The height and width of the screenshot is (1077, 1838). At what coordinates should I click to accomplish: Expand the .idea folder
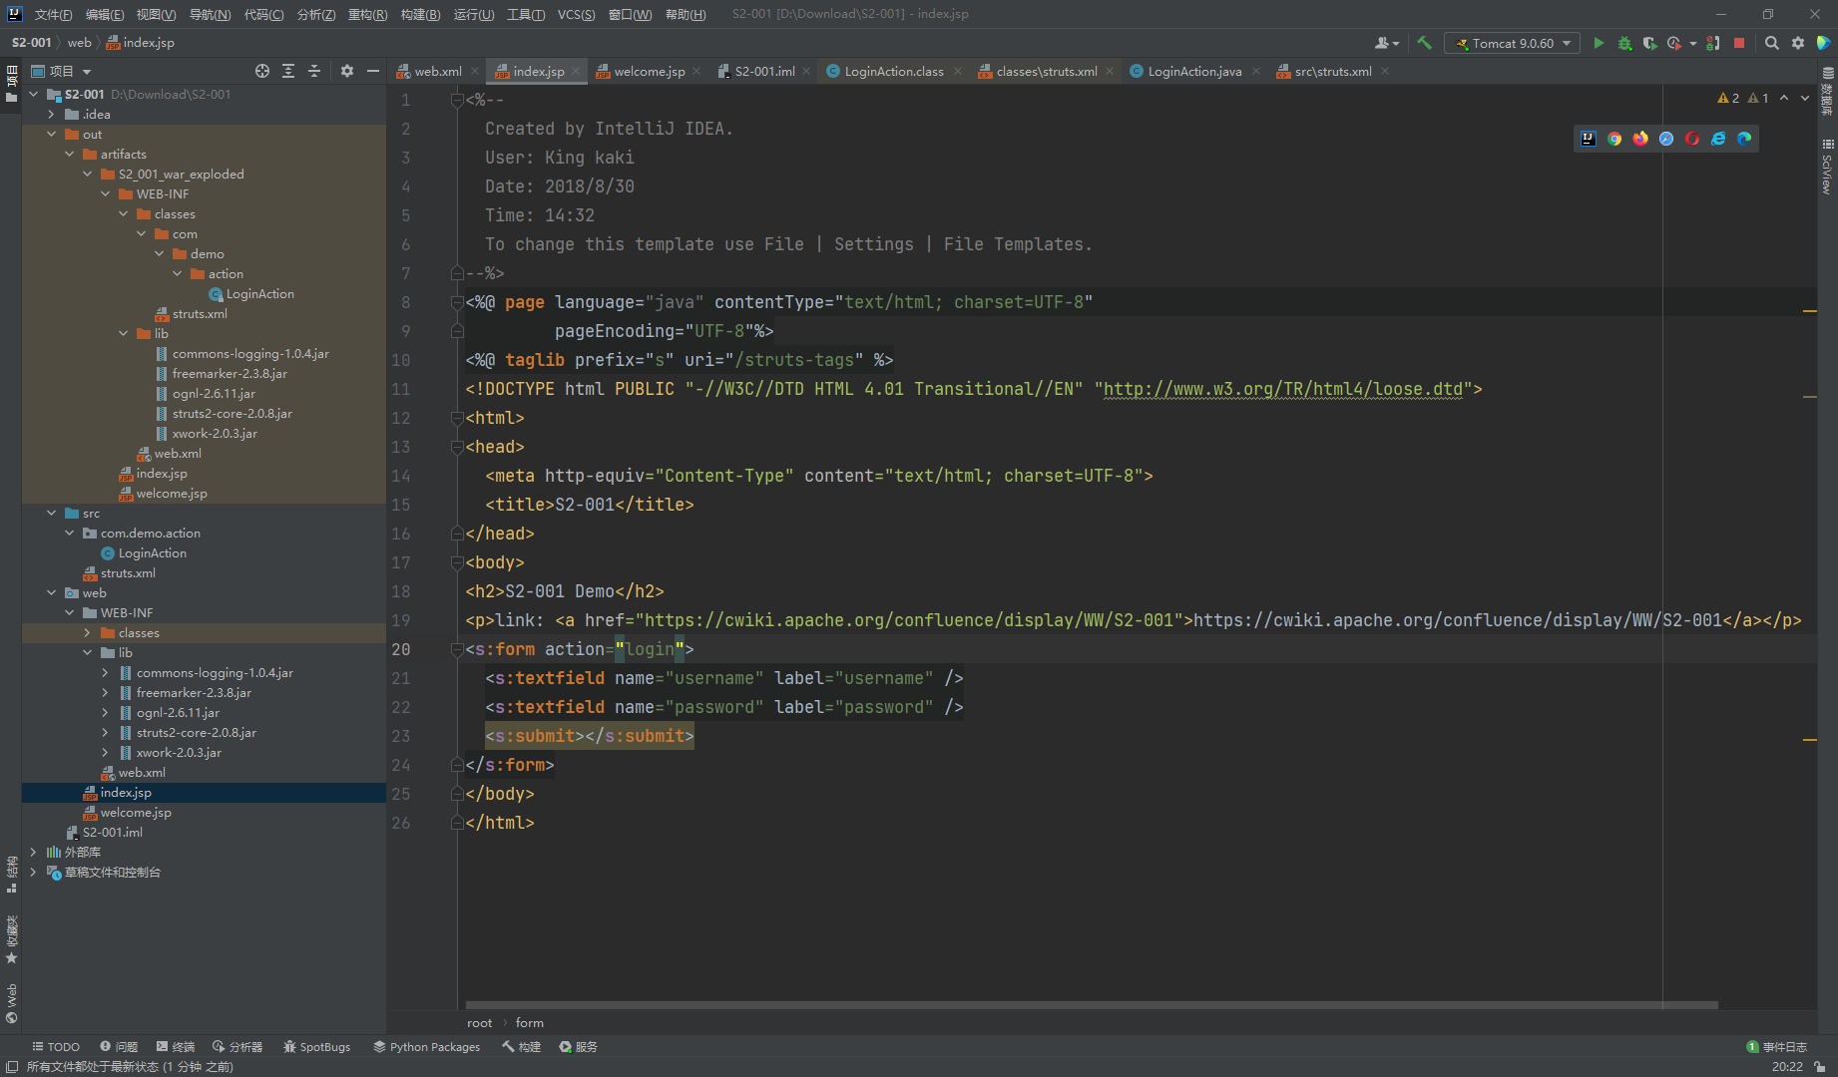[51, 114]
